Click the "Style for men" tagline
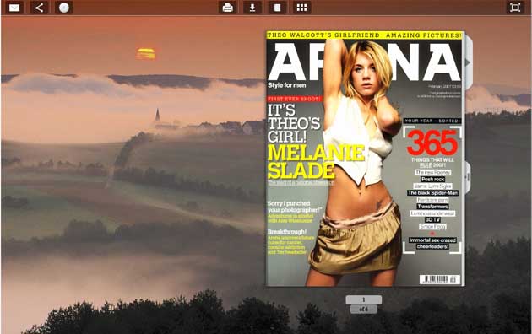Viewport: 532px width, 334px height. [x=287, y=85]
